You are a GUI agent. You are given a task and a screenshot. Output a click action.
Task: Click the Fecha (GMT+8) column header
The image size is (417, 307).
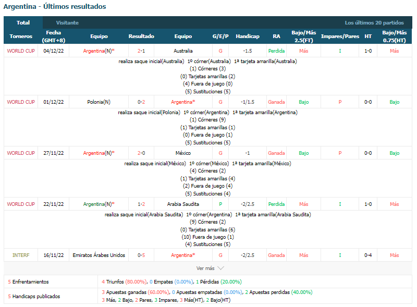[54, 36]
